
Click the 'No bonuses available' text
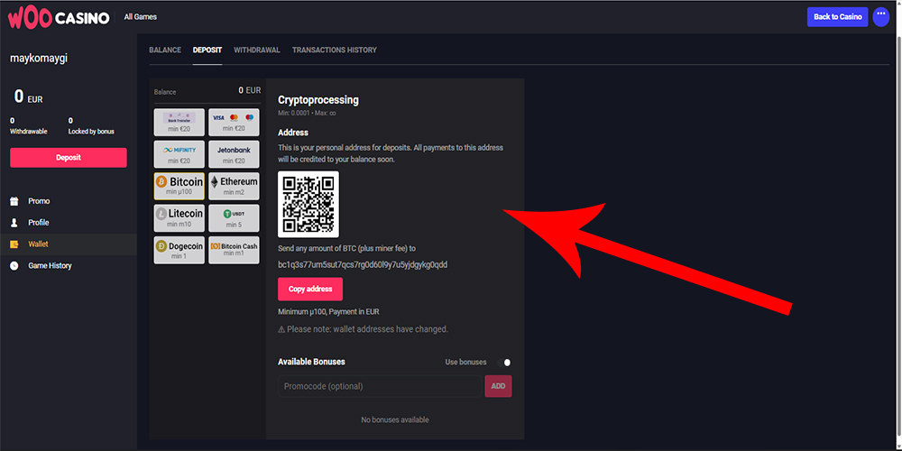(395, 420)
